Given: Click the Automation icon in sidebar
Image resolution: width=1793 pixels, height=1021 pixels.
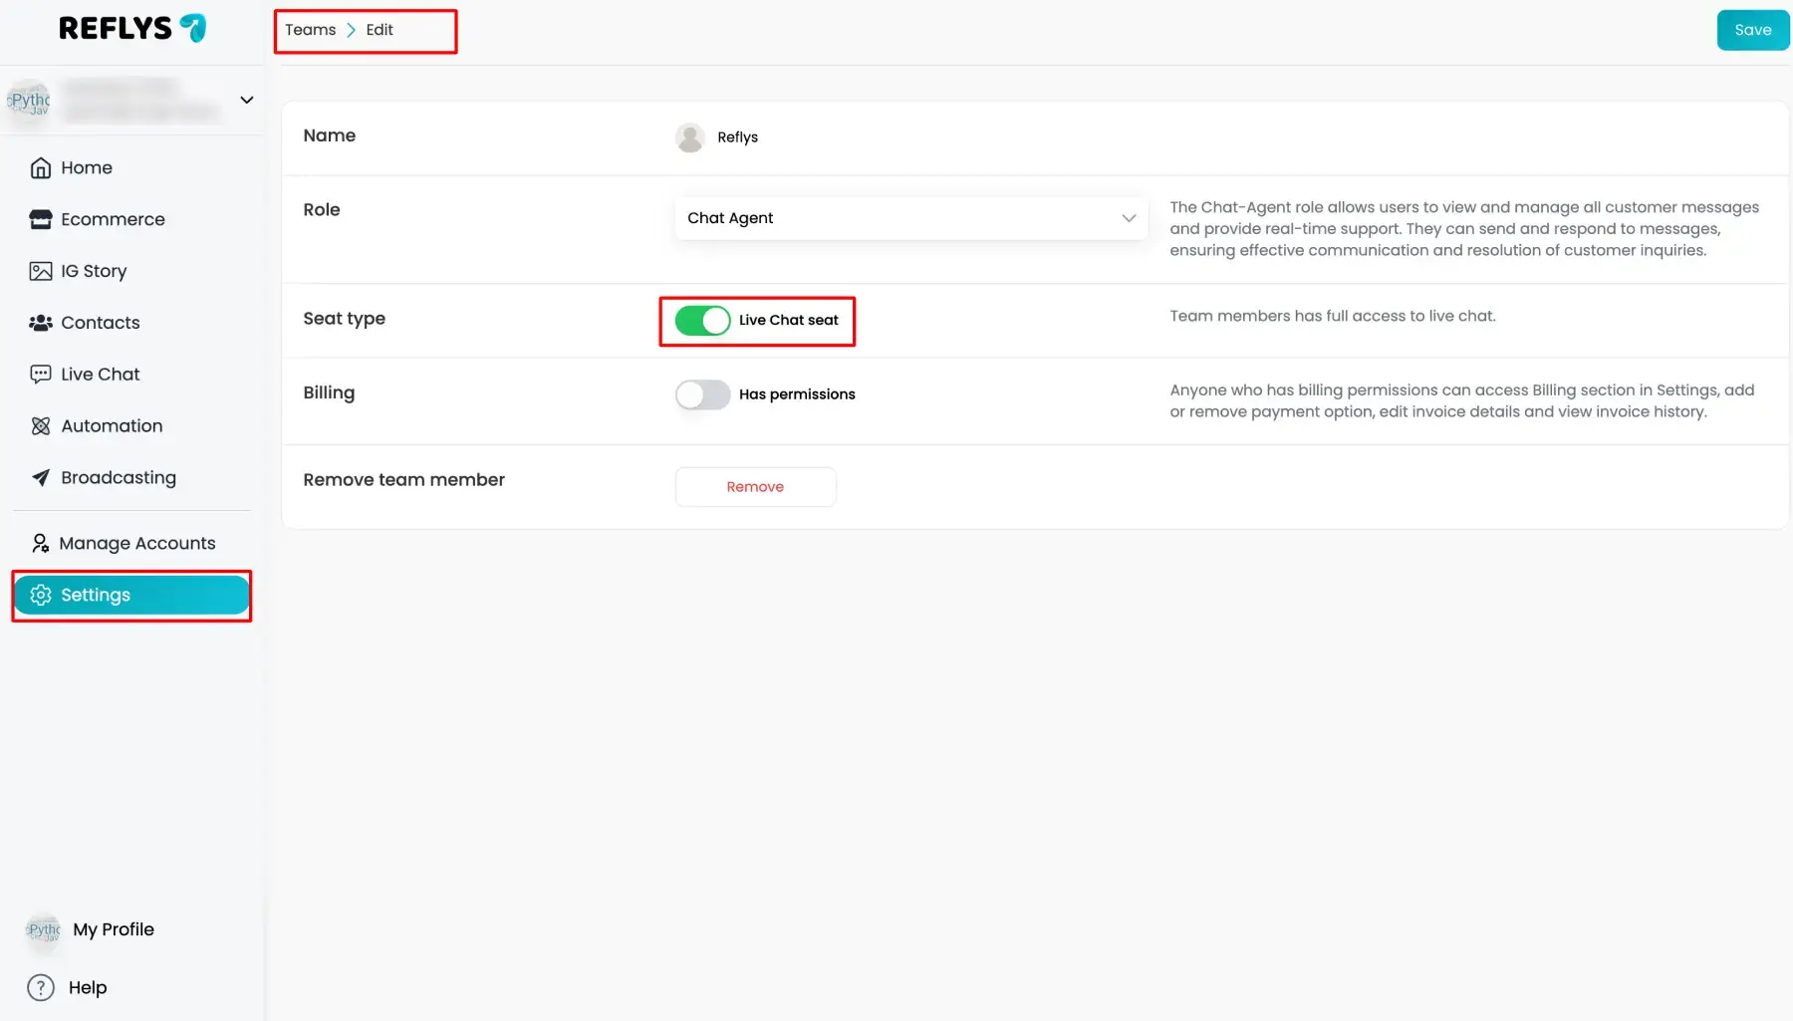Looking at the screenshot, I should [40, 426].
